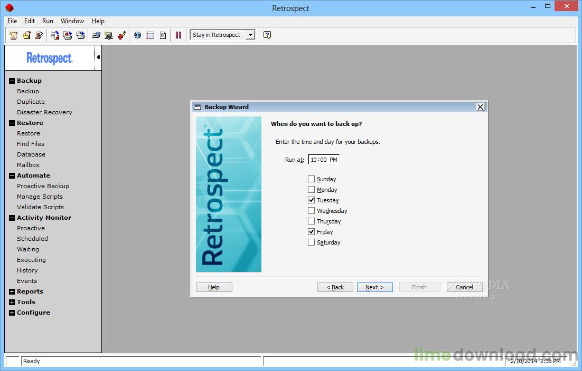The width and height of the screenshot is (582, 371).
Task: Check the Saturday checkbox
Action: pyautogui.click(x=312, y=242)
